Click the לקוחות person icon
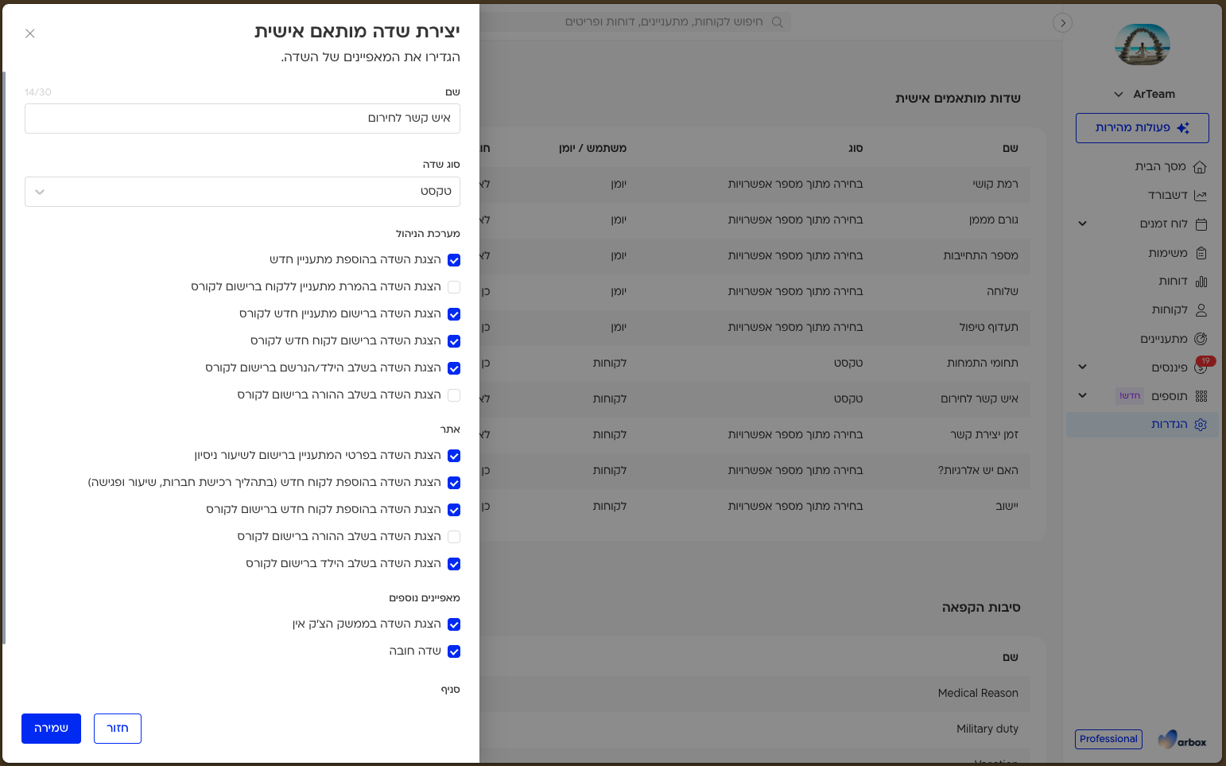This screenshot has height=766, width=1226. click(x=1201, y=310)
